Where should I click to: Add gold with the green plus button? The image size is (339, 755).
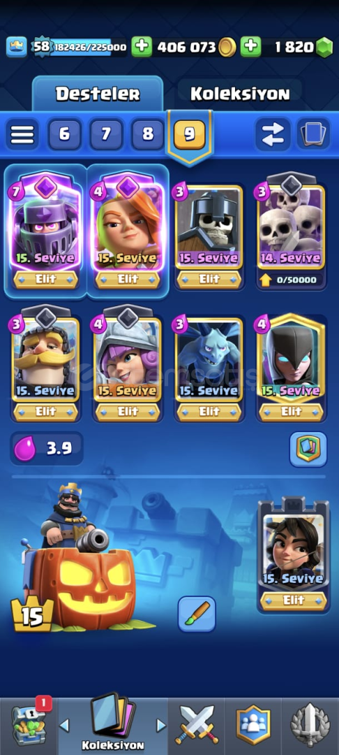tap(141, 47)
